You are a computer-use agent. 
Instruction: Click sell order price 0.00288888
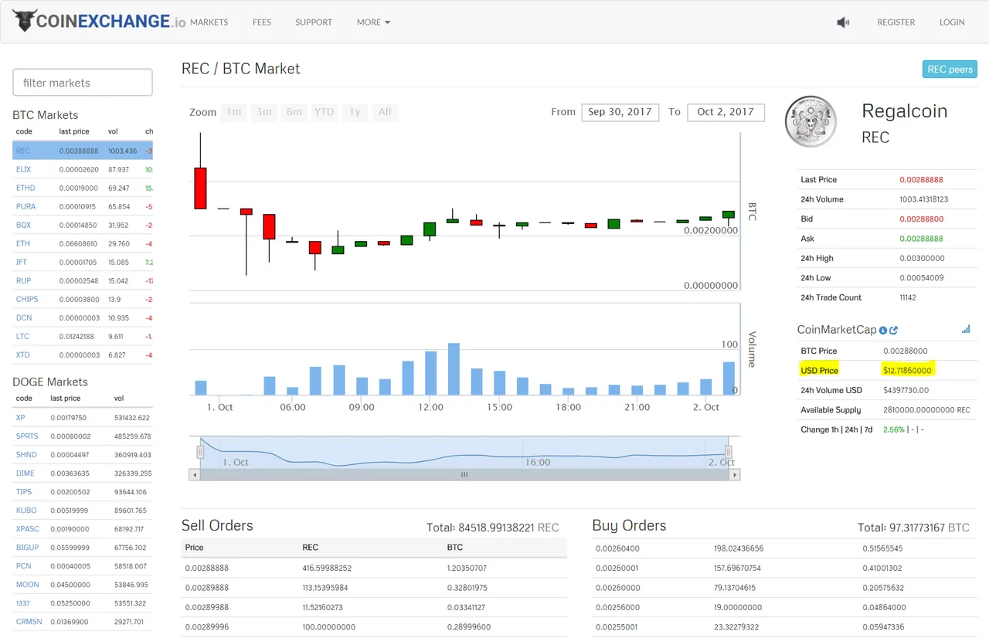coord(207,568)
